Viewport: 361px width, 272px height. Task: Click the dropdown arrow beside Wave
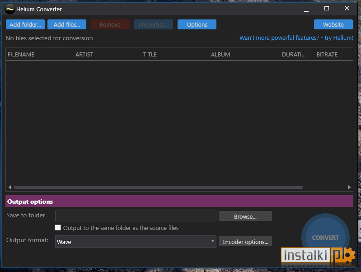(213, 241)
